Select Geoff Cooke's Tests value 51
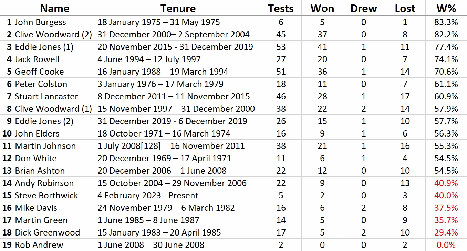467x251 pixels. click(x=281, y=72)
